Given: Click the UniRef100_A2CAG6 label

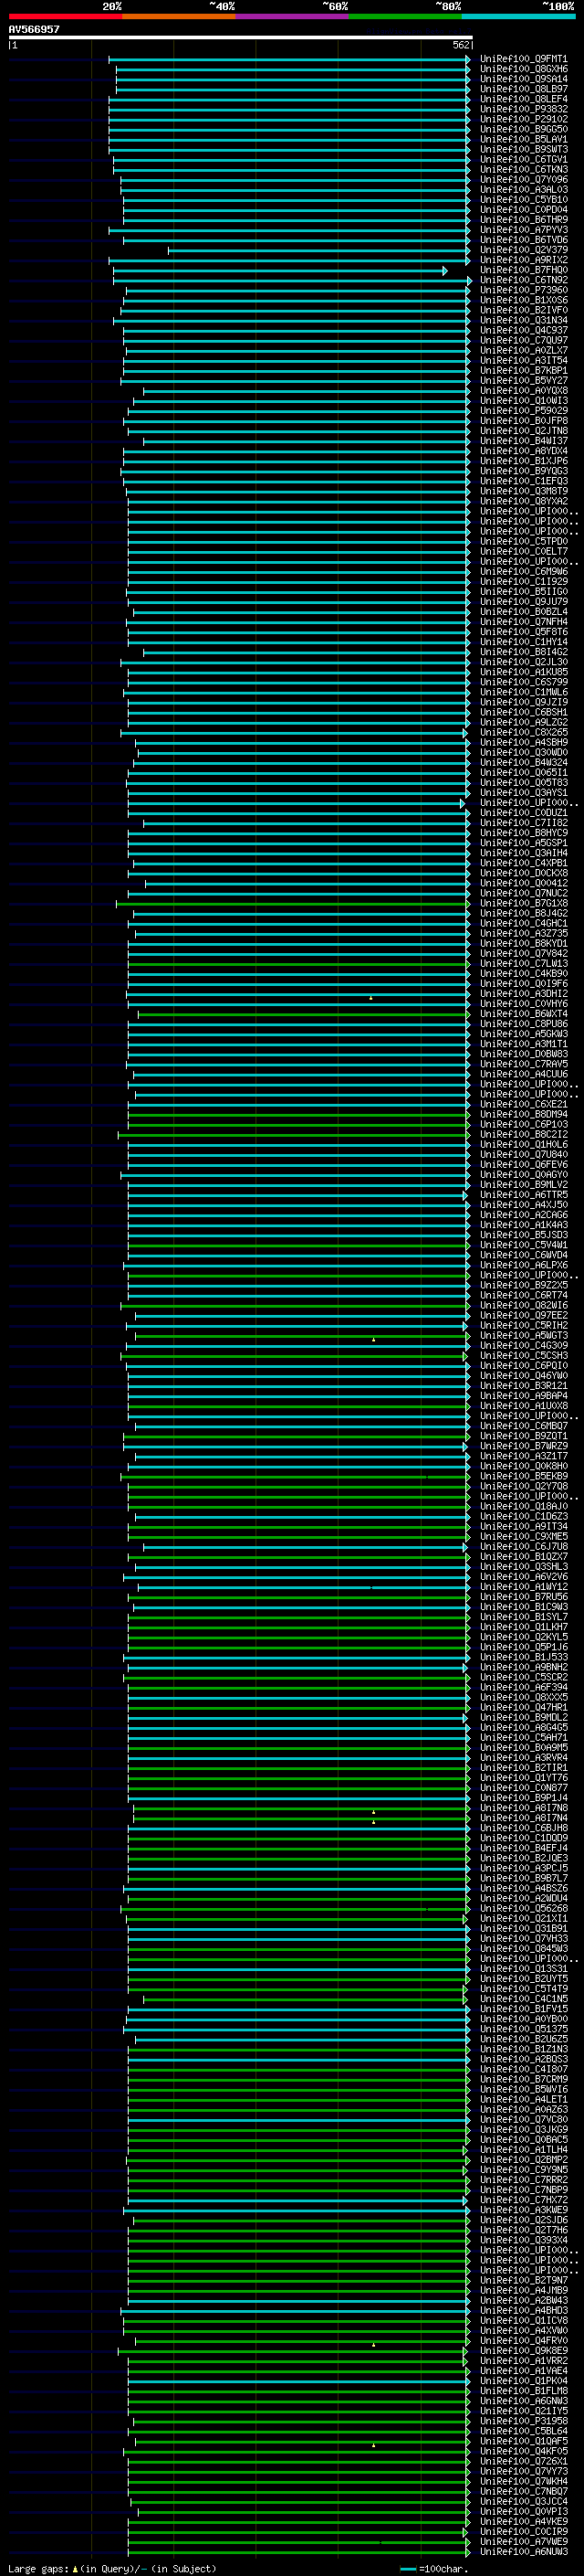Looking at the screenshot, I should pyautogui.click(x=523, y=1215).
